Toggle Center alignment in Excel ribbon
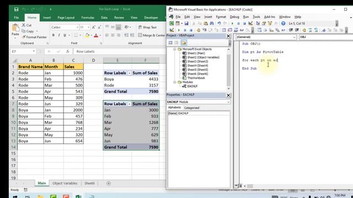Viewport: 353px width, 198px height. click(113, 35)
